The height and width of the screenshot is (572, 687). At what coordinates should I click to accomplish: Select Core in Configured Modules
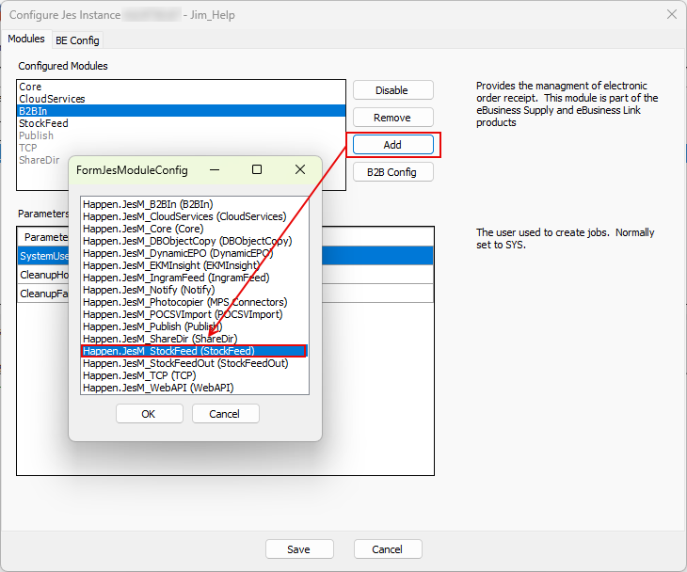[181, 87]
